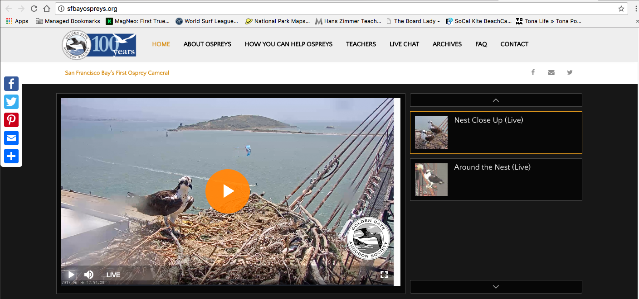Go to the Live Chat page
This screenshot has width=639, height=299.
404,44
